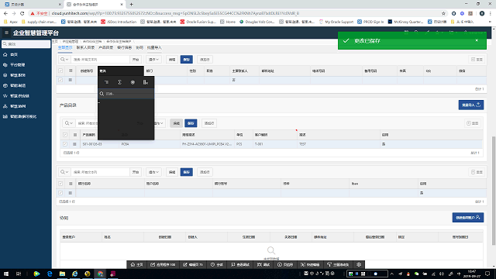Screen dimensions: 496x279
Task: Toggle the contacts grid row checkbox
Action: click(x=60, y=80)
